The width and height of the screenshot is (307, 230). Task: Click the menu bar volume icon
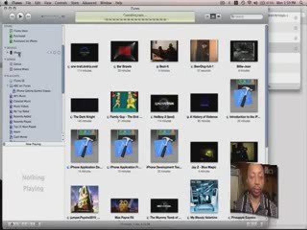[256, 3]
